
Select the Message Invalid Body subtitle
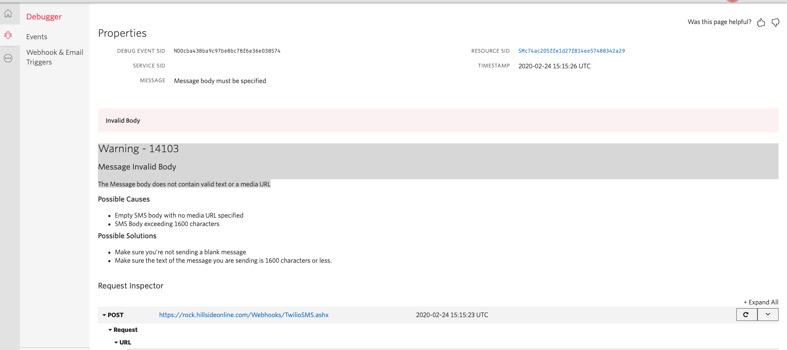click(x=137, y=167)
